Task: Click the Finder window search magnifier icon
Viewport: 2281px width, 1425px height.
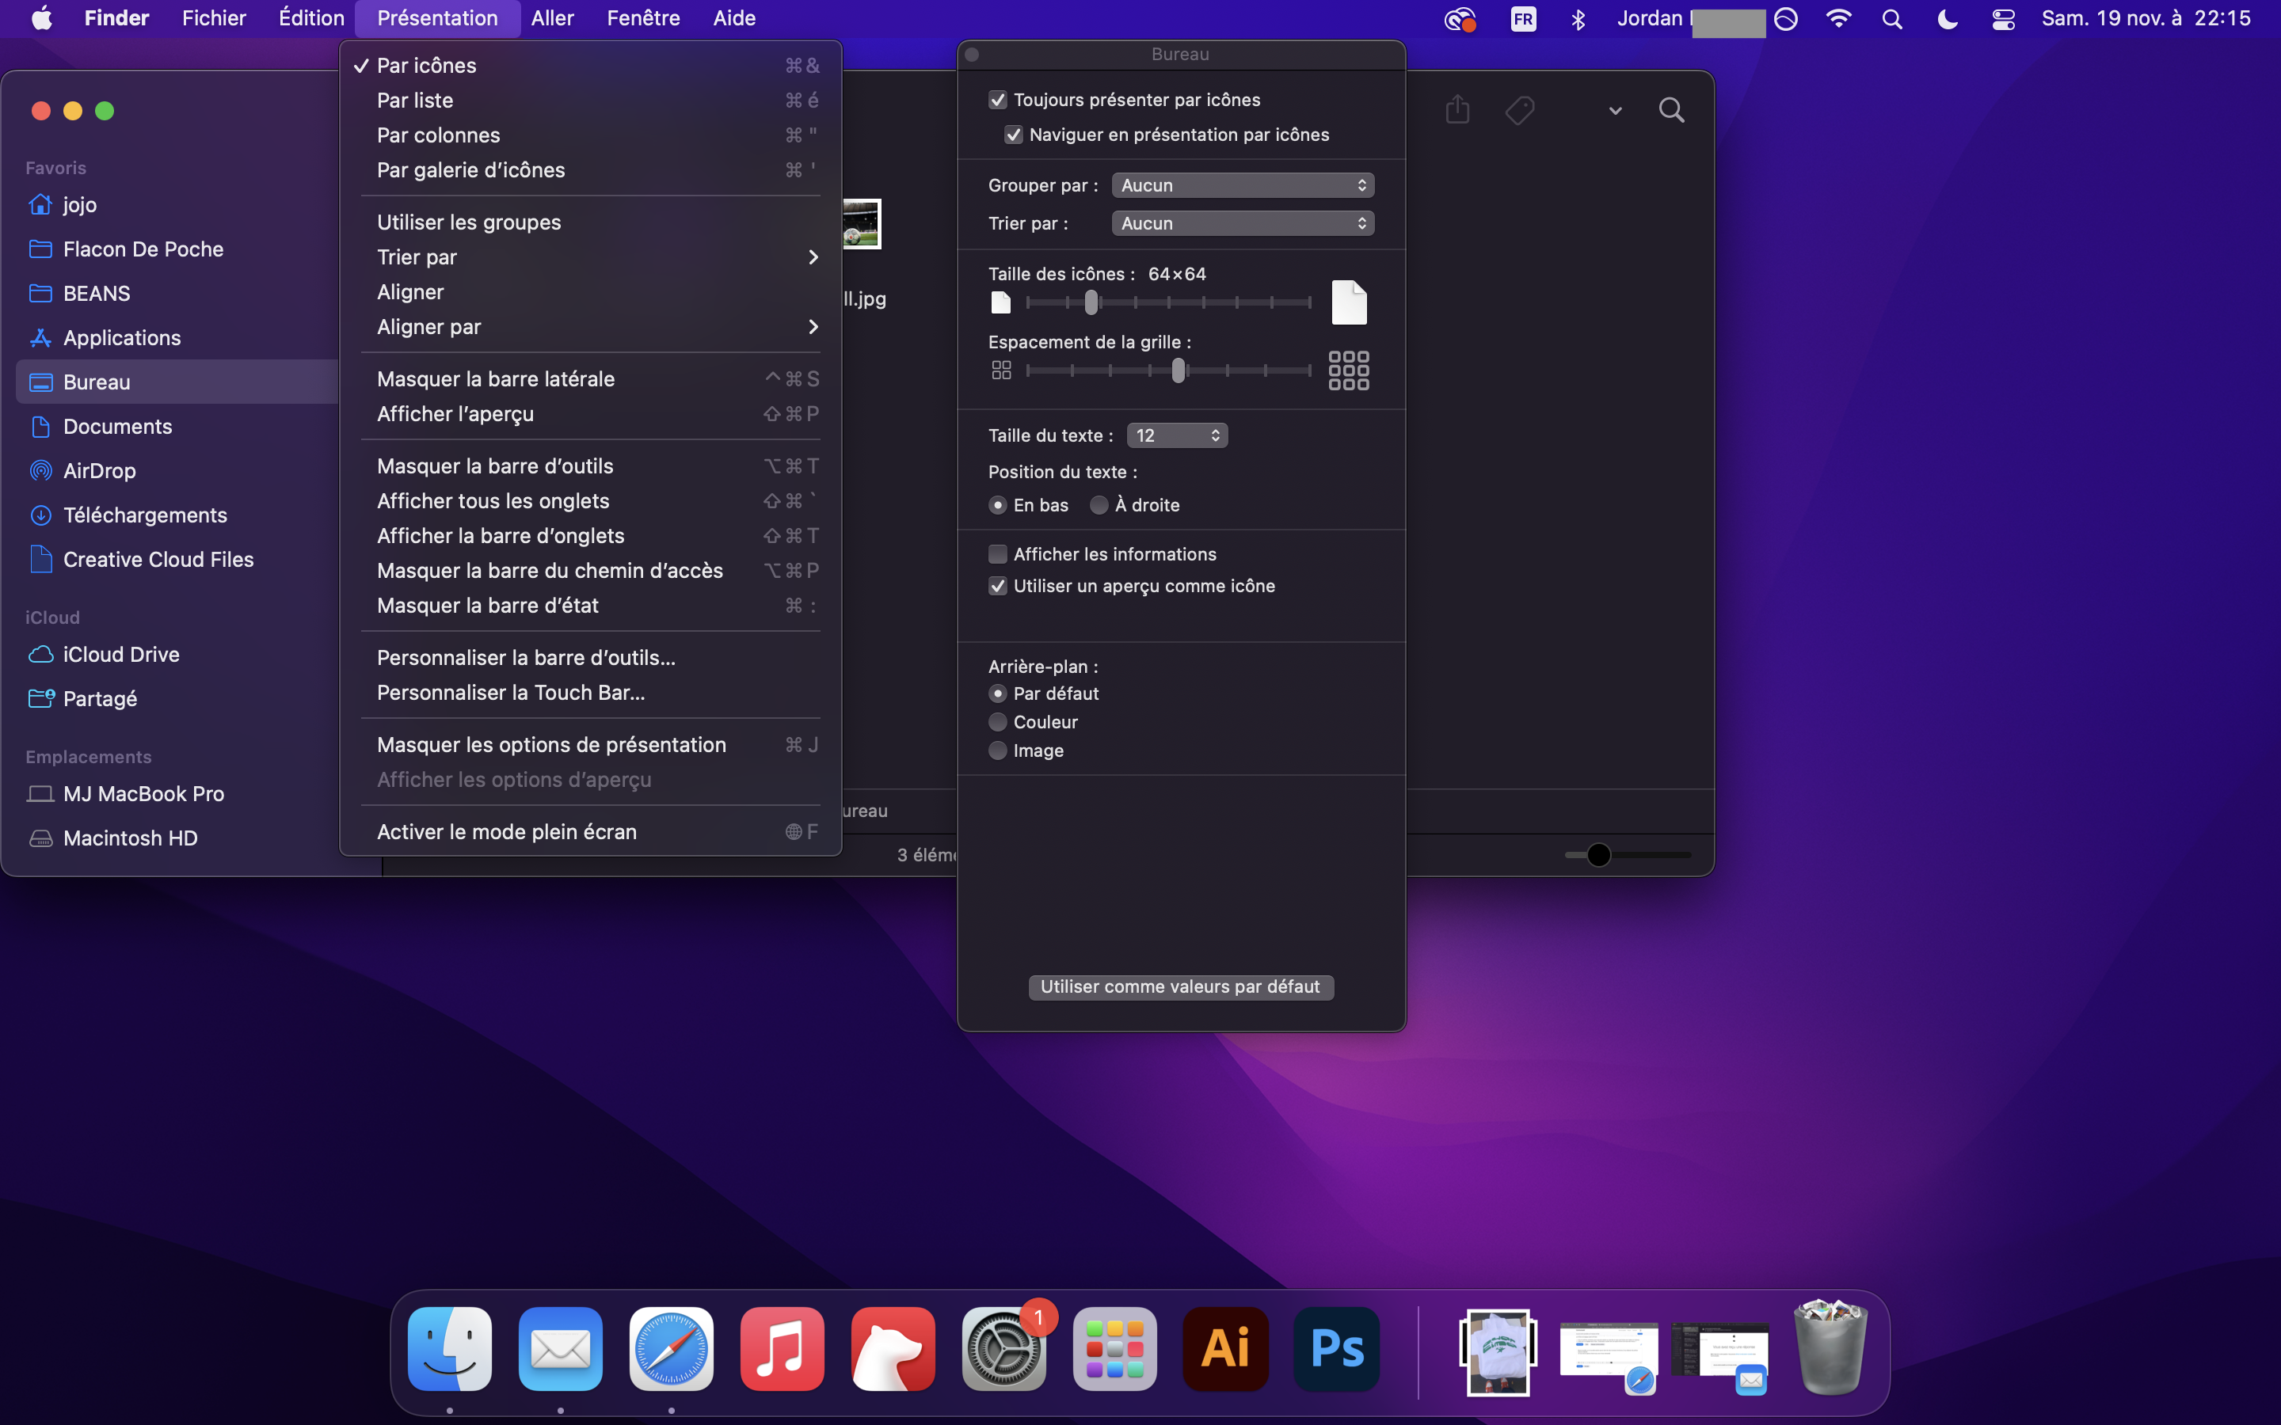Action: 1671,110
